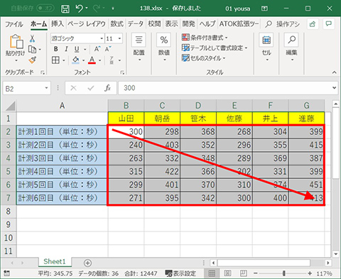Image resolution: width=341 pixels, height=279 pixels.
Task: Open the Name Box dropdown arrow
Action: (46, 88)
